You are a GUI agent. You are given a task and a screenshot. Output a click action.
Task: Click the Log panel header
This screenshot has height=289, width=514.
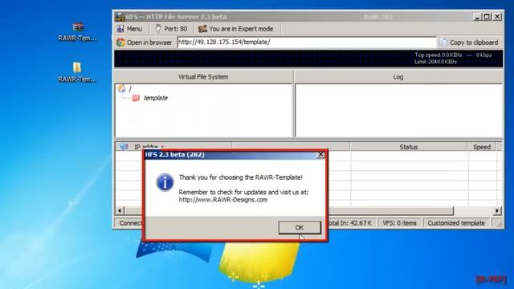[x=398, y=77]
